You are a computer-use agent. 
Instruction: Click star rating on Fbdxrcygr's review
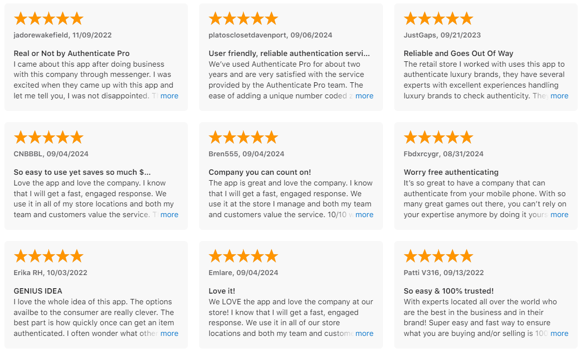[x=439, y=138]
